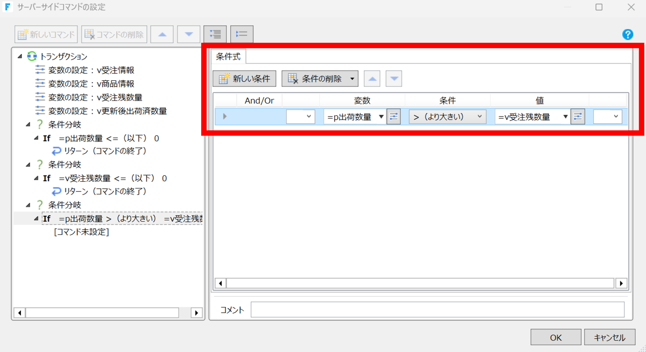Move selected condition down with arrow
This screenshot has height=352, width=646.
(394, 79)
